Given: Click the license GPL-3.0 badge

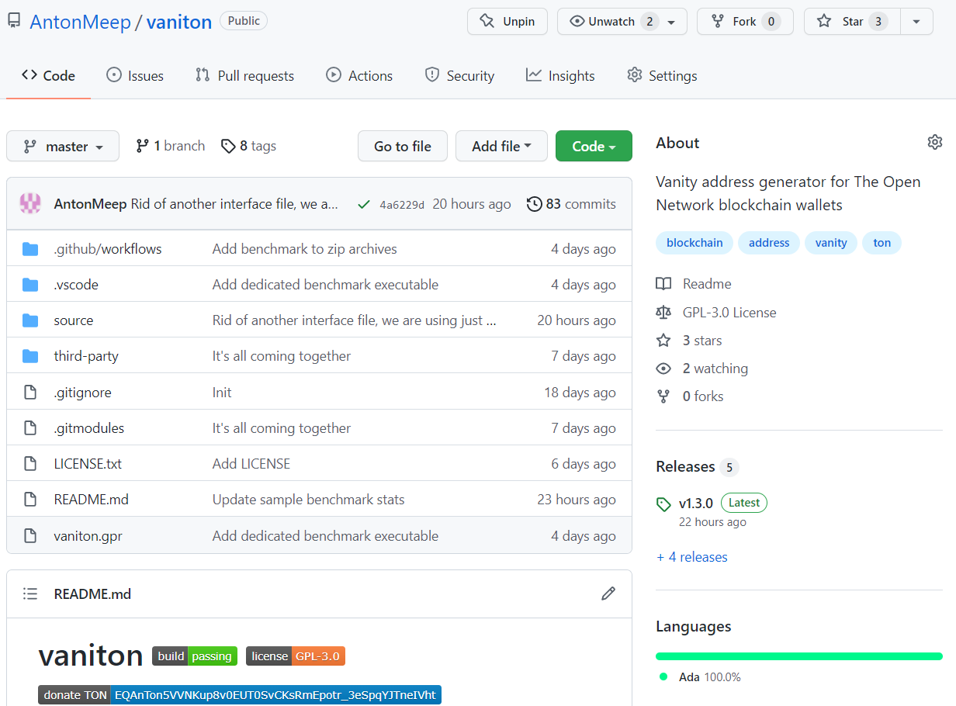Looking at the screenshot, I should [296, 656].
